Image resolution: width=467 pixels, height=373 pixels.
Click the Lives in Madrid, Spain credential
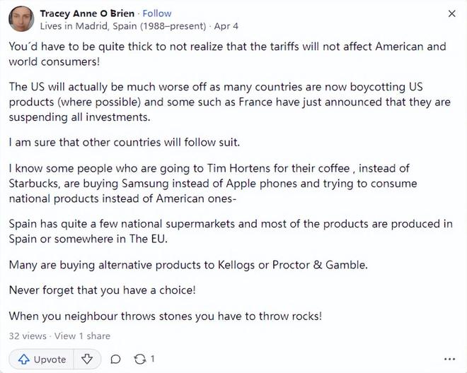(123, 26)
